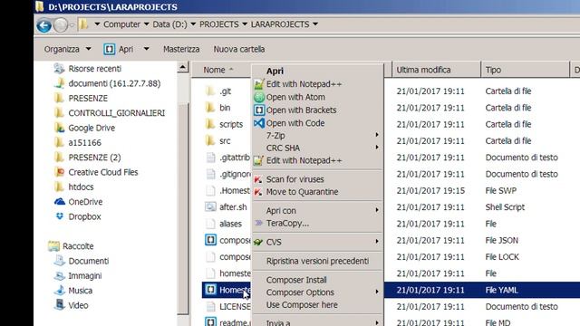Screen dimensions: 580x326
Task: Expand the LARAPROJECTS breadcrumb arrow
Action: pyautogui.click(x=315, y=24)
